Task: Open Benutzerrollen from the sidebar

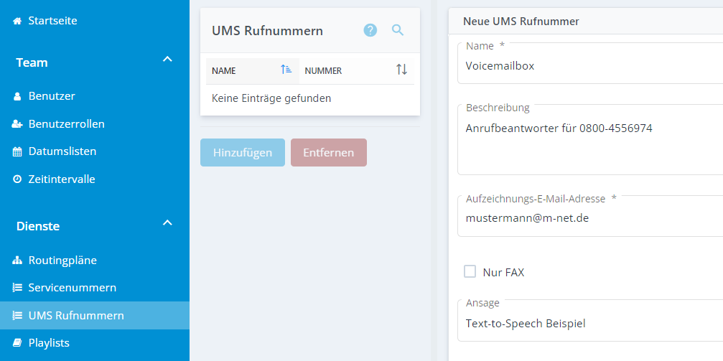Action: click(66, 123)
